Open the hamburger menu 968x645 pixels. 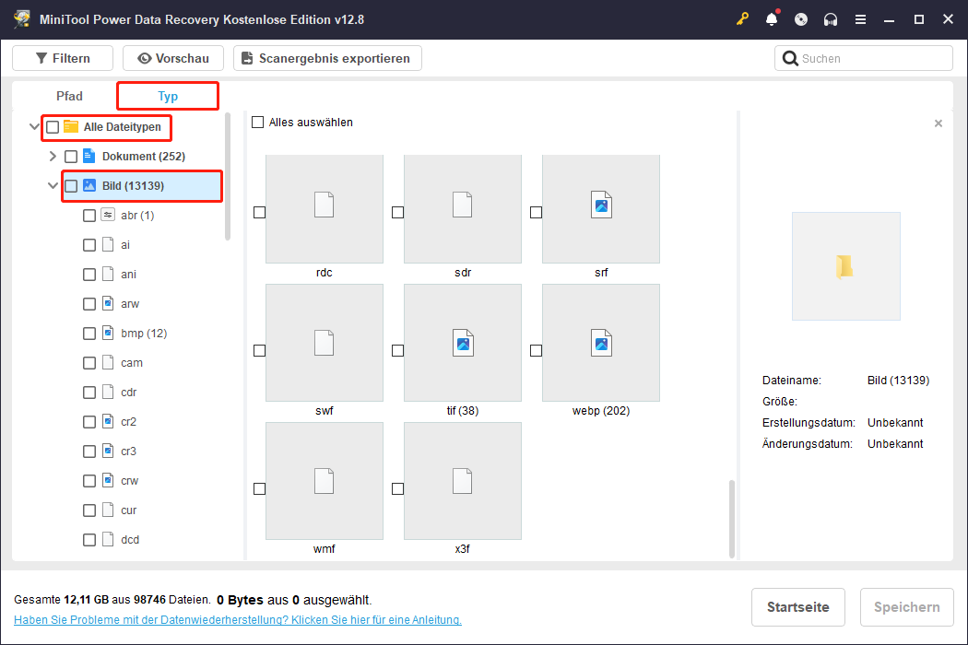click(x=860, y=18)
